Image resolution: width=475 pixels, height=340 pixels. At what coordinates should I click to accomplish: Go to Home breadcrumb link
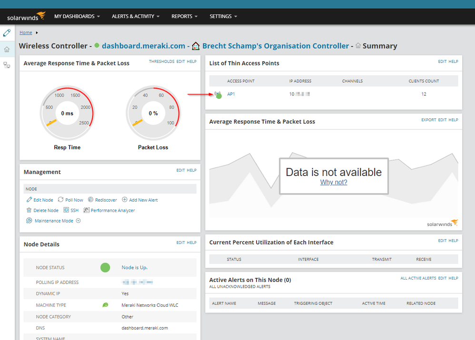pos(26,32)
